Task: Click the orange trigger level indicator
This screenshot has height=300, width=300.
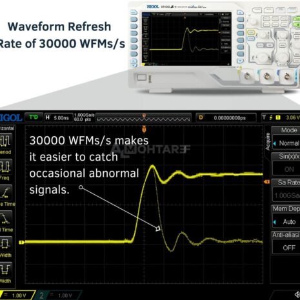Action: (x=266, y=182)
